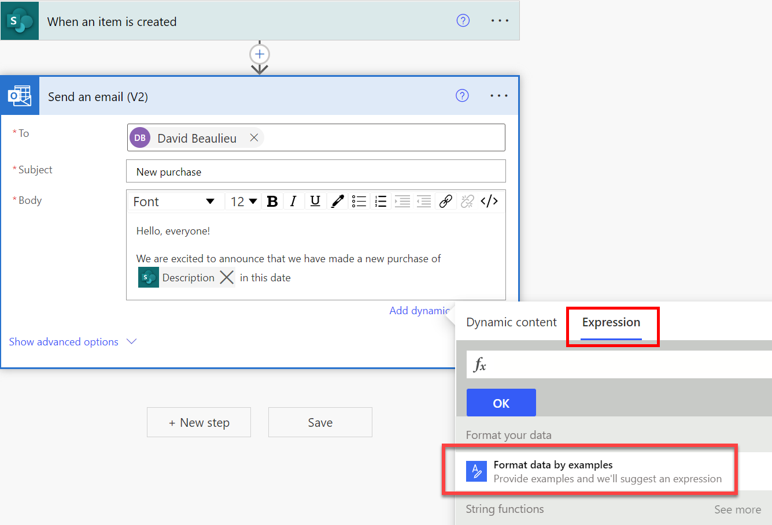Switch to the Expression tab

(x=611, y=322)
